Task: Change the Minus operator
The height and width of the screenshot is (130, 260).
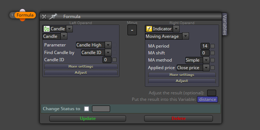Action: coord(132,30)
